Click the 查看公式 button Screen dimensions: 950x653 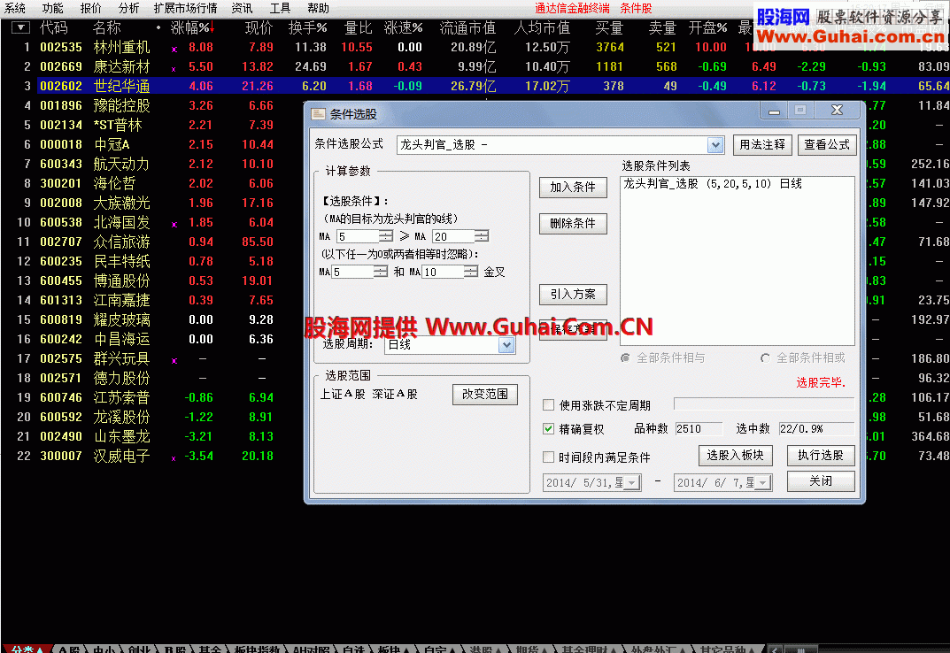click(x=826, y=145)
